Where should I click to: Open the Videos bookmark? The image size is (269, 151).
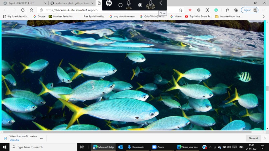[176, 16]
